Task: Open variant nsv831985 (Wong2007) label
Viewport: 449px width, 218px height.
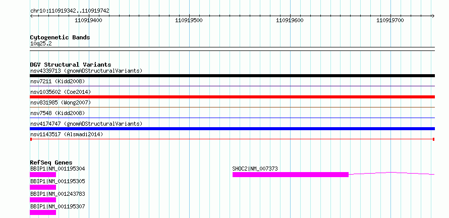Action: click(61, 102)
